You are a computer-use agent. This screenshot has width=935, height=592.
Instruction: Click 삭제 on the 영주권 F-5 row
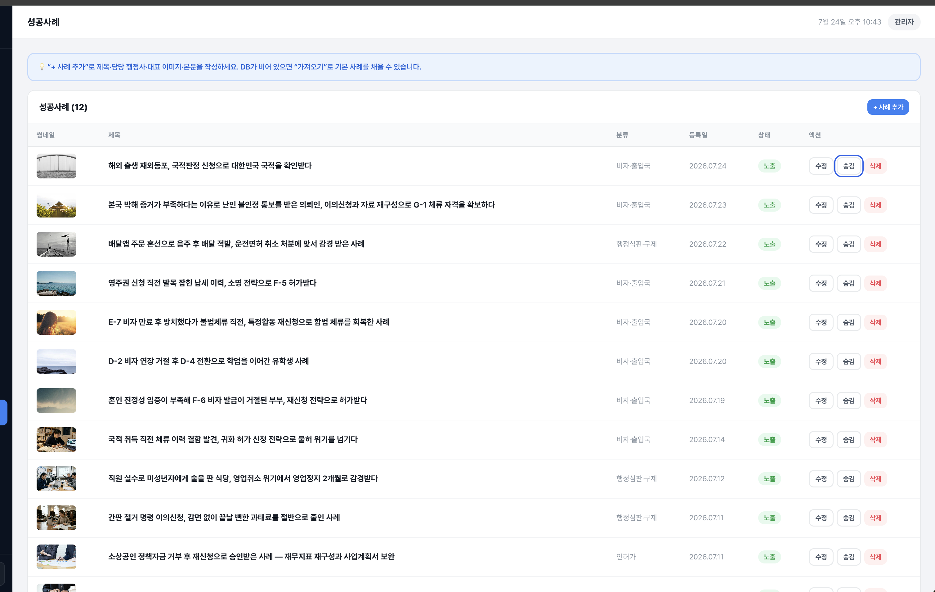[x=875, y=283]
